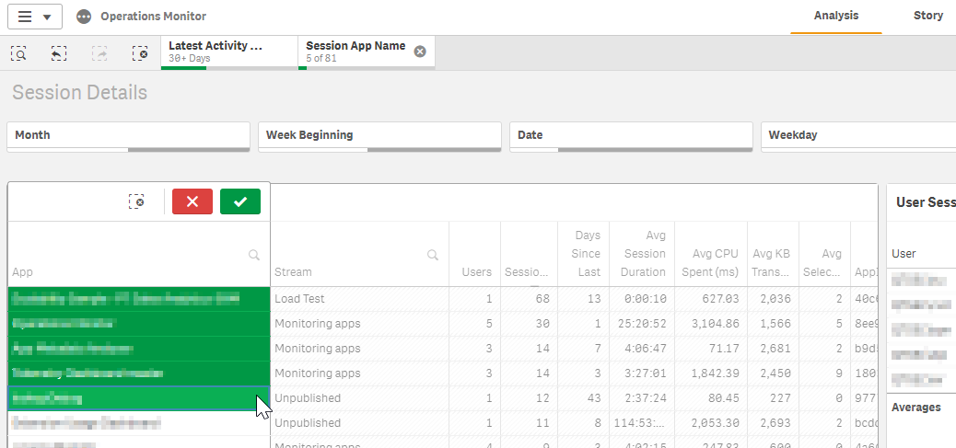Sort by Avg Selections column header
This screenshot has width=956, height=448.
[822, 263]
